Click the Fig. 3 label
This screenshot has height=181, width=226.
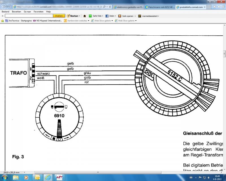18,157
